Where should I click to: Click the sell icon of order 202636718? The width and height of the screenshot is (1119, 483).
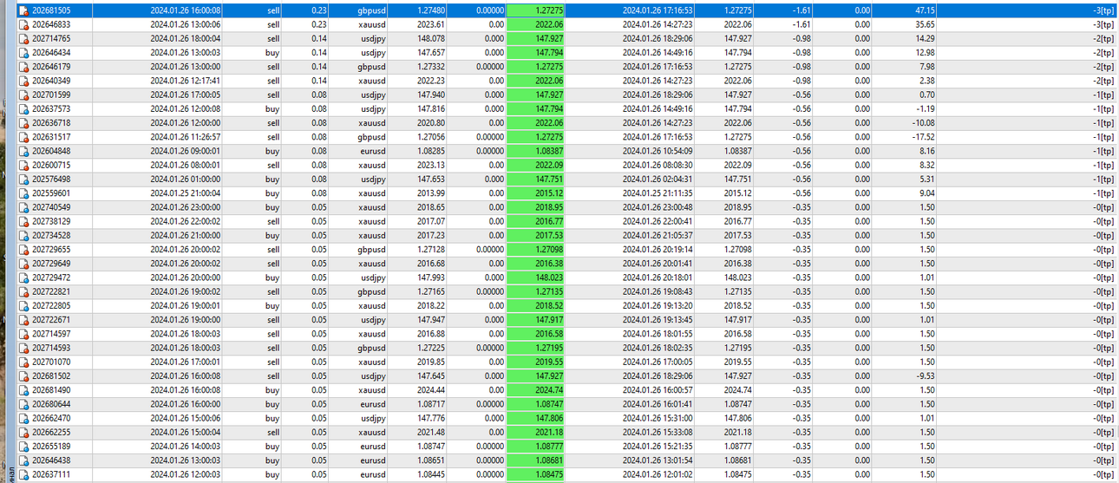(23, 123)
